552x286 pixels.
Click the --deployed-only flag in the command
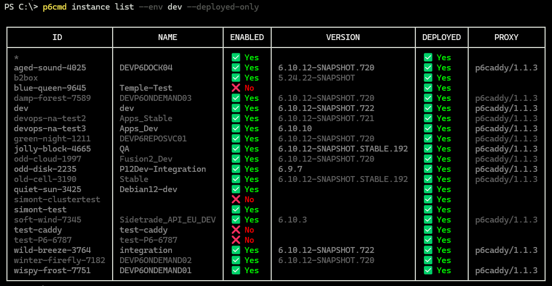pyautogui.click(x=223, y=7)
